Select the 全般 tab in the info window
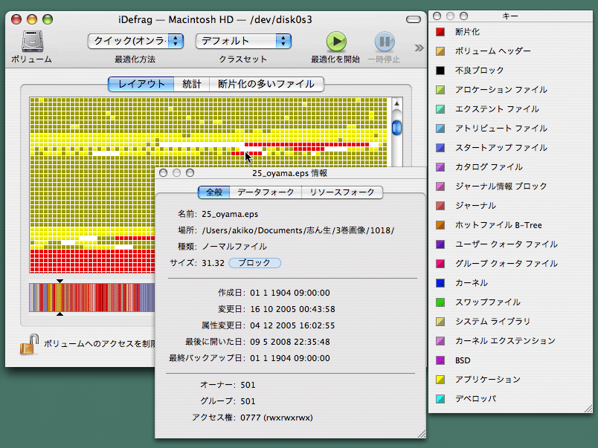Screen dimensions: 598x448 pos(214,192)
